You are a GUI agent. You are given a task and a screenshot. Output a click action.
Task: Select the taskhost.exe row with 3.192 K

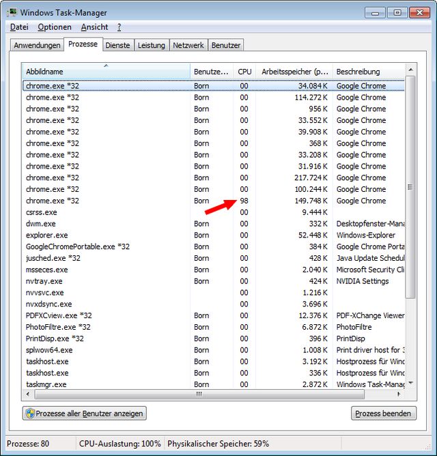tap(213, 362)
